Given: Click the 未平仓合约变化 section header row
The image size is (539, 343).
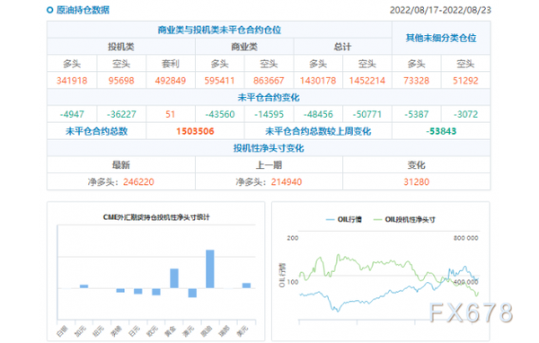Looking at the screenshot, I should pos(269,98).
